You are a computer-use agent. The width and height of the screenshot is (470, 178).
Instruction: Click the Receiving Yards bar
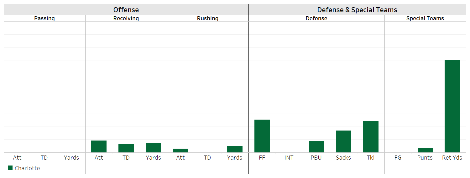[153, 148]
